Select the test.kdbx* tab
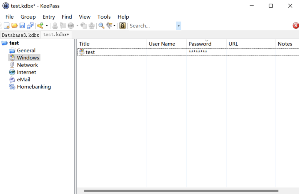300x195 pixels. pos(56,35)
